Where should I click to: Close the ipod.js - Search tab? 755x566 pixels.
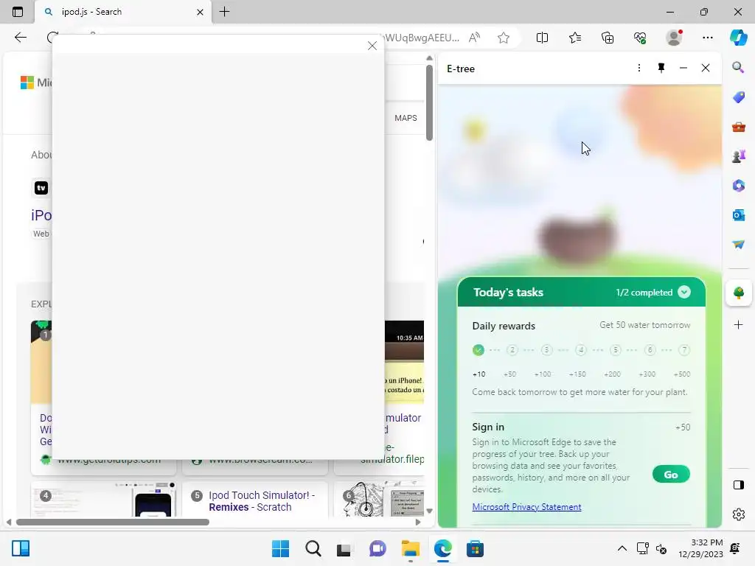[201, 12]
